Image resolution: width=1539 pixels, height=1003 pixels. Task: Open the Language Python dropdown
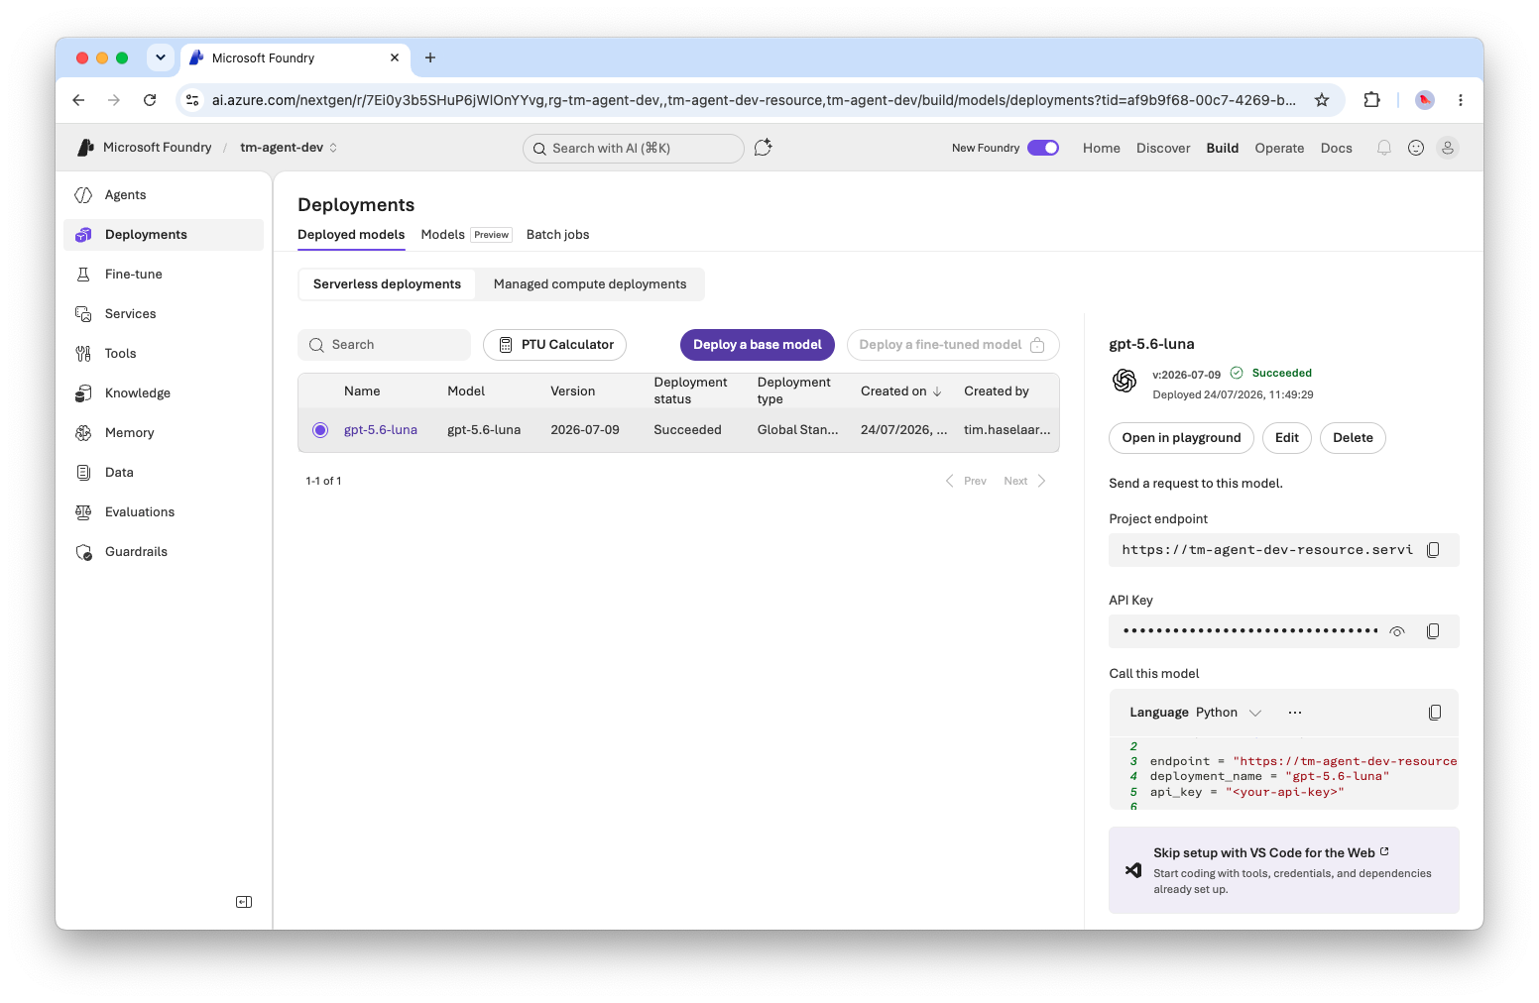coord(1229,713)
